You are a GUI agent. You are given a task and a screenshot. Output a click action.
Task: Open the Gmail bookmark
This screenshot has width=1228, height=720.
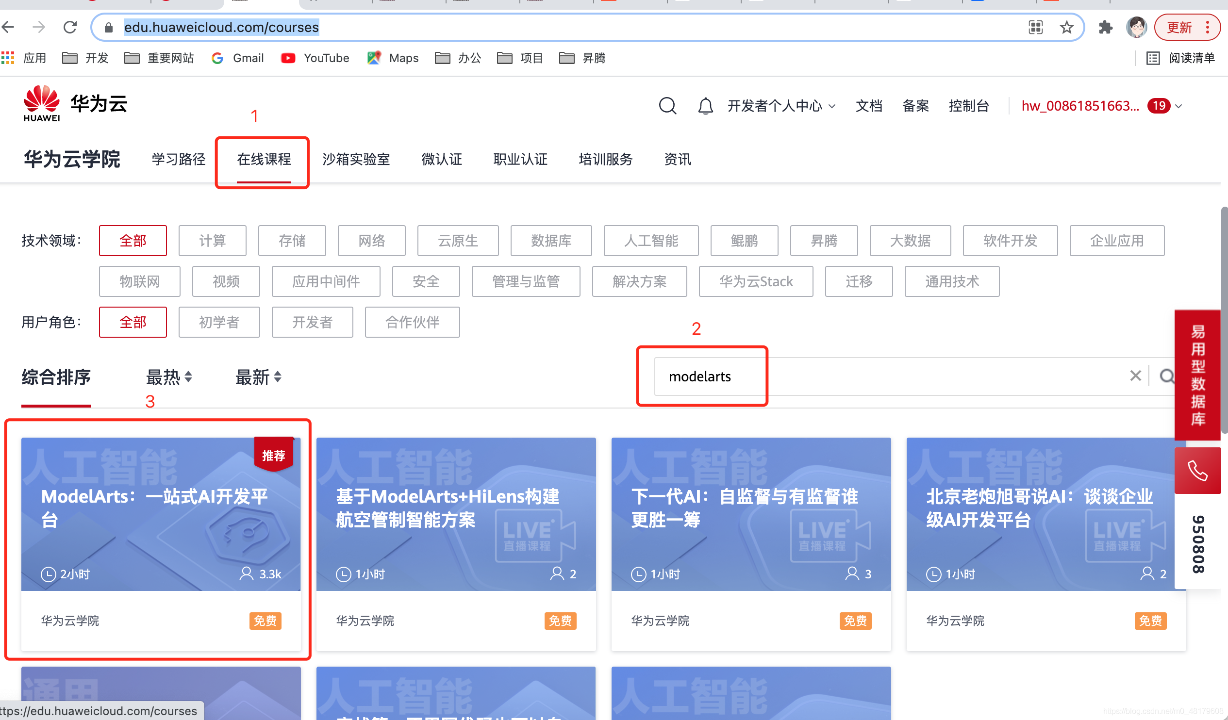238,58
